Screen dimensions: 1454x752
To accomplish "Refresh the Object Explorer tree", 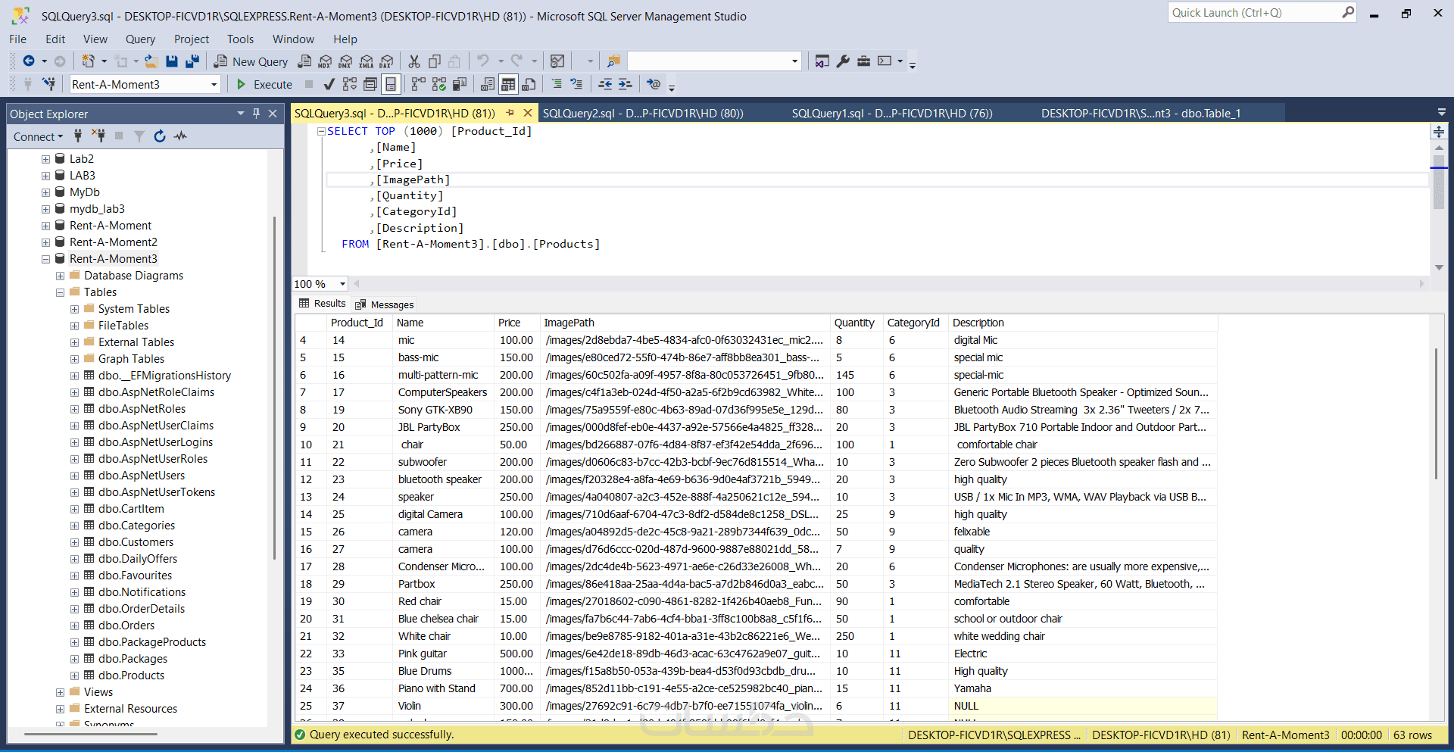I will pyautogui.click(x=160, y=136).
